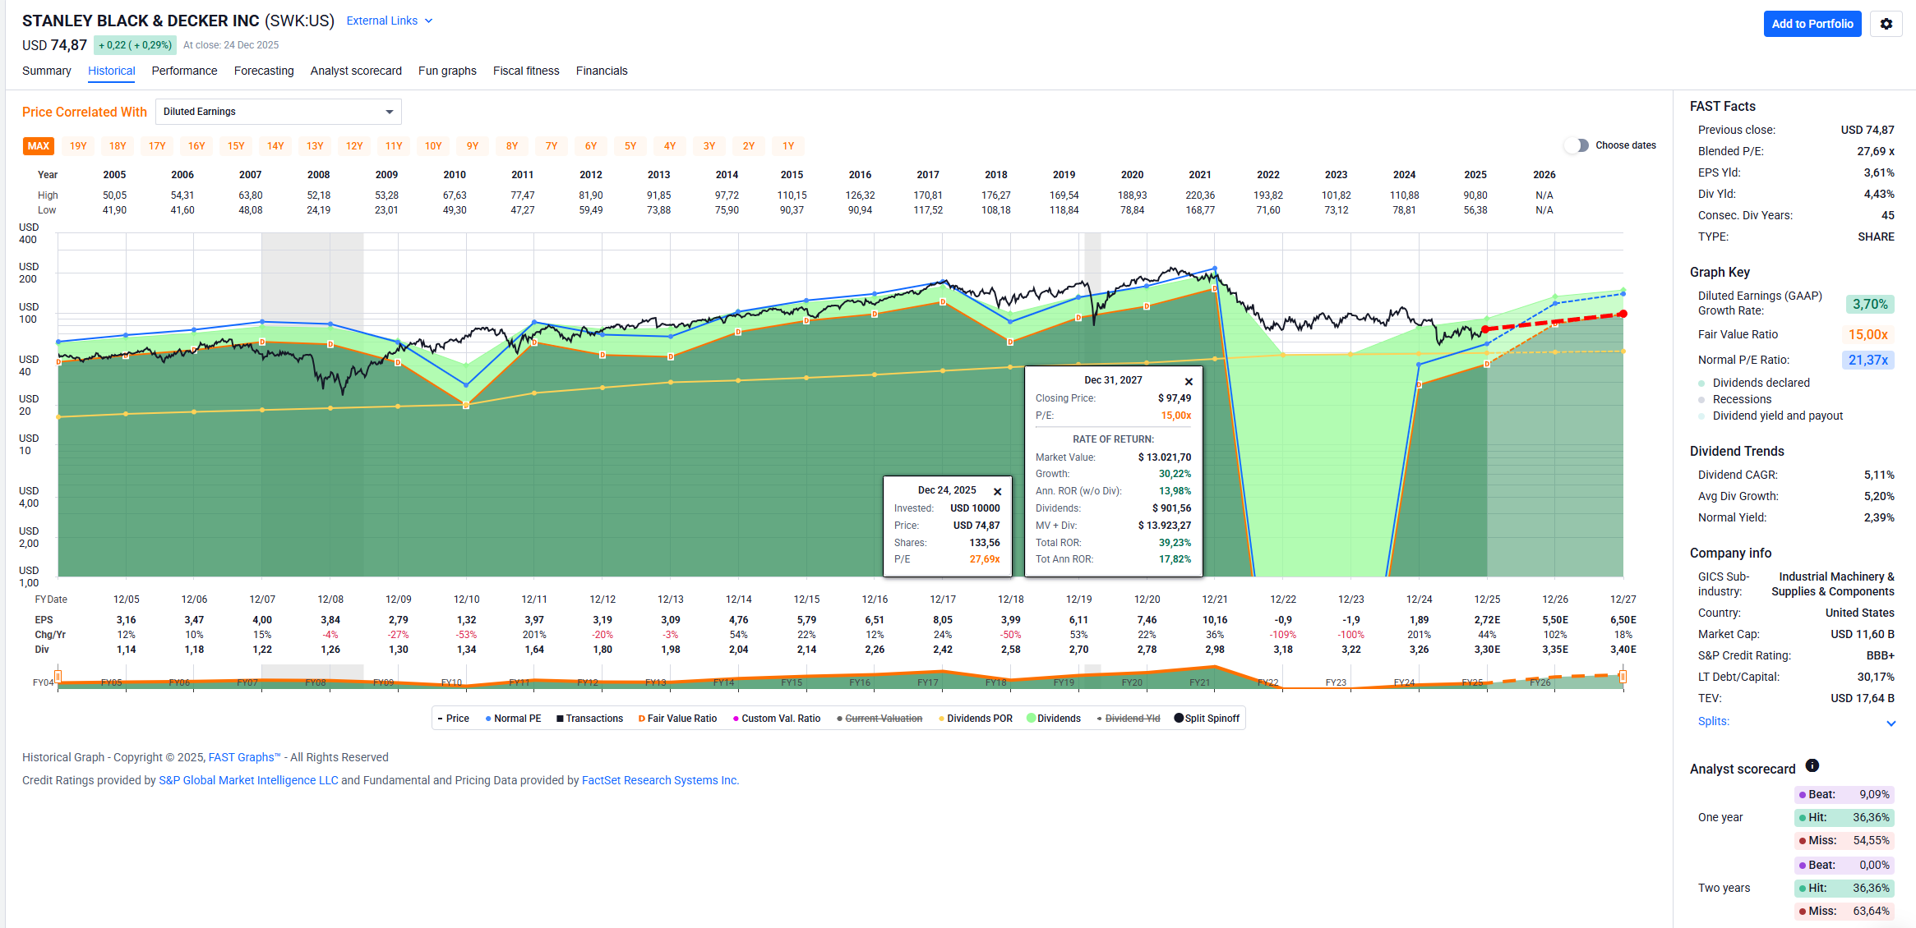Click the right timeline range handle
The width and height of the screenshot is (1916, 928).
point(1623,677)
